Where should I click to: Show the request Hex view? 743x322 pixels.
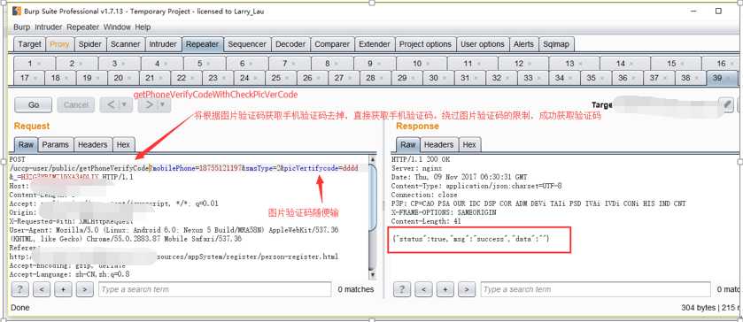(x=123, y=144)
